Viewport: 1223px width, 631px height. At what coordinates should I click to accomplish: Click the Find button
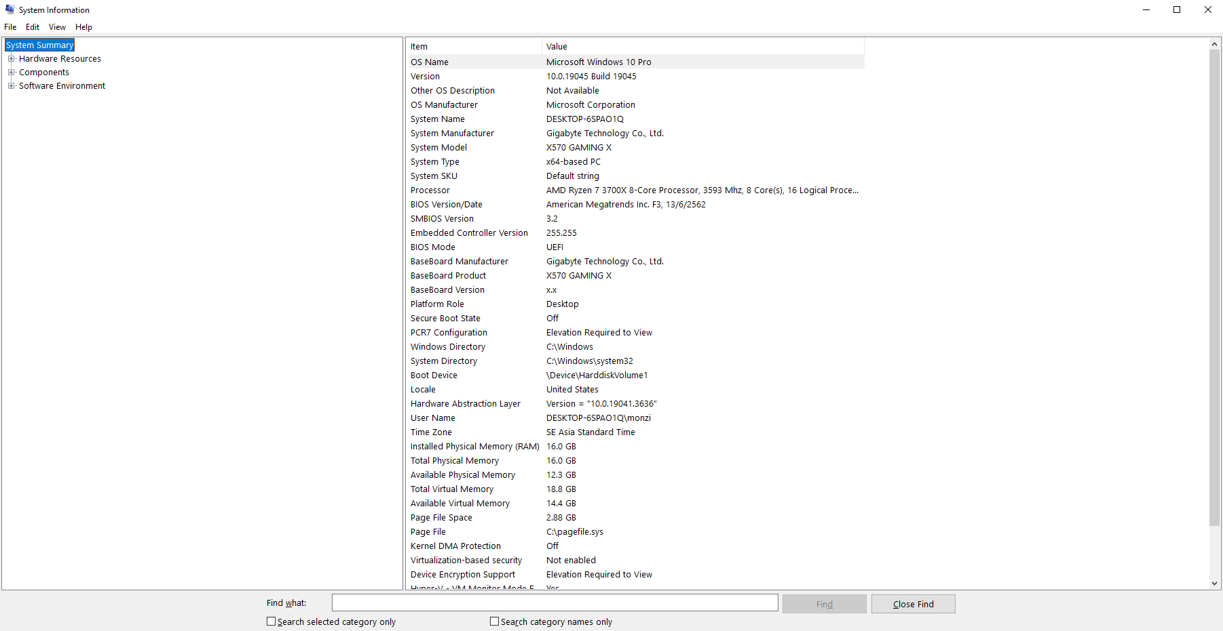(x=824, y=604)
